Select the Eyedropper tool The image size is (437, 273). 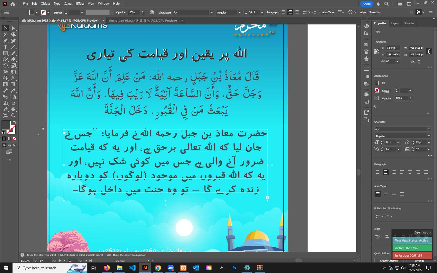(14, 90)
